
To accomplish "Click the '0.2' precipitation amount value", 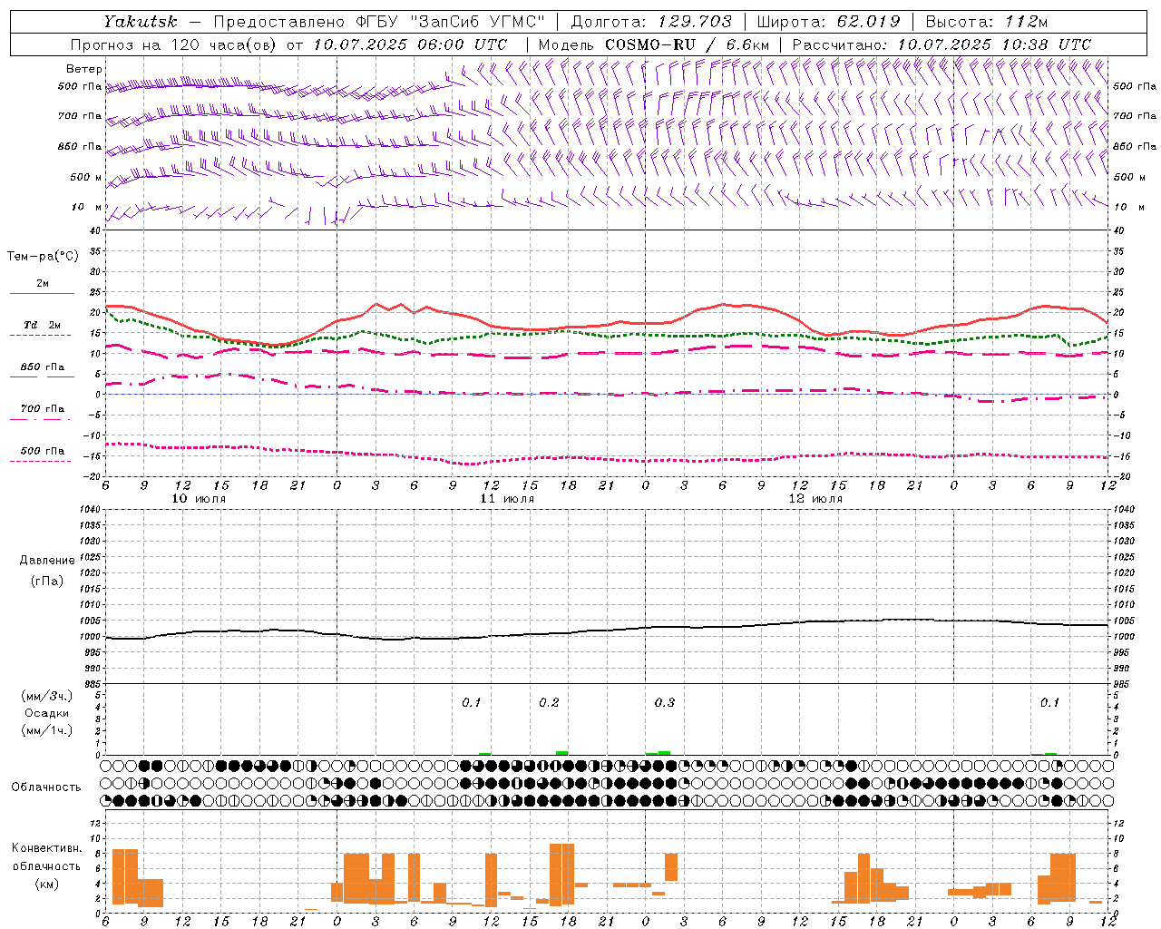I will point(549,703).
